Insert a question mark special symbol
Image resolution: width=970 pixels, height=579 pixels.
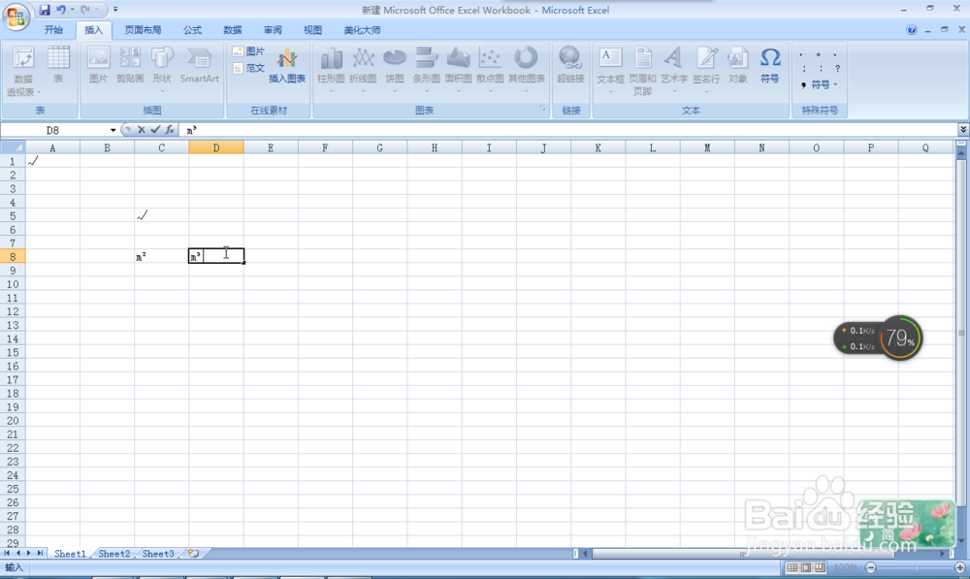837,69
